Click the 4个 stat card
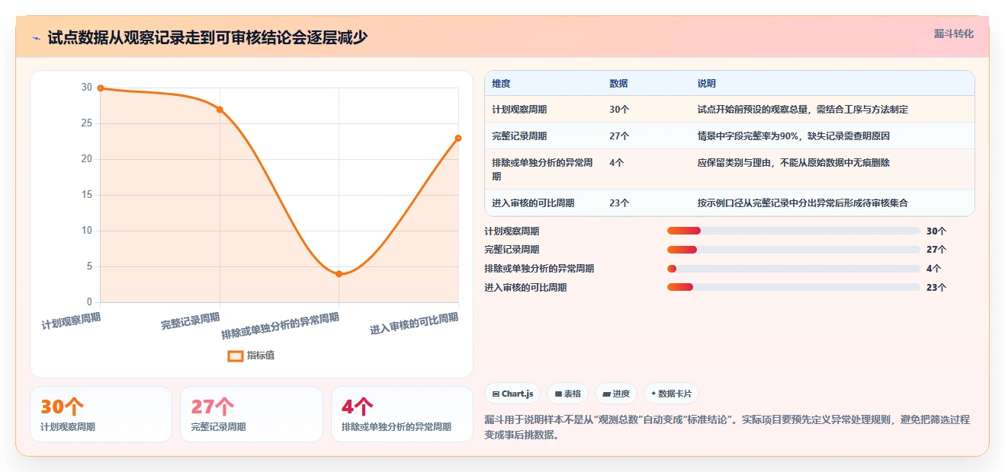The height and width of the screenshot is (472, 1005). [x=402, y=414]
